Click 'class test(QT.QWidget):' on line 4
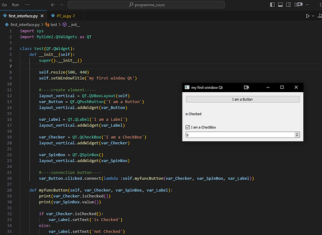Image resolution: width=322 pixels, height=235 pixels. [47, 49]
